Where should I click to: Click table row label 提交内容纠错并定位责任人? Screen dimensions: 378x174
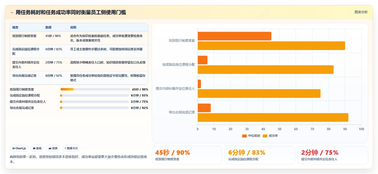(26, 65)
